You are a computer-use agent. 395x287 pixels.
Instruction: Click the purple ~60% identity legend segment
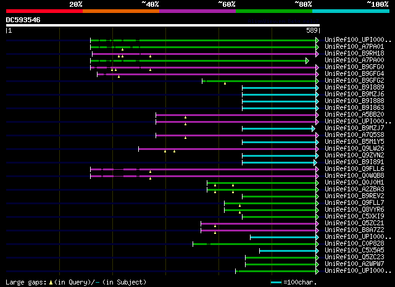(197, 11)
